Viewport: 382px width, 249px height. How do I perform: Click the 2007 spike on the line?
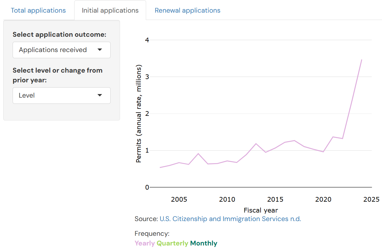198,153
